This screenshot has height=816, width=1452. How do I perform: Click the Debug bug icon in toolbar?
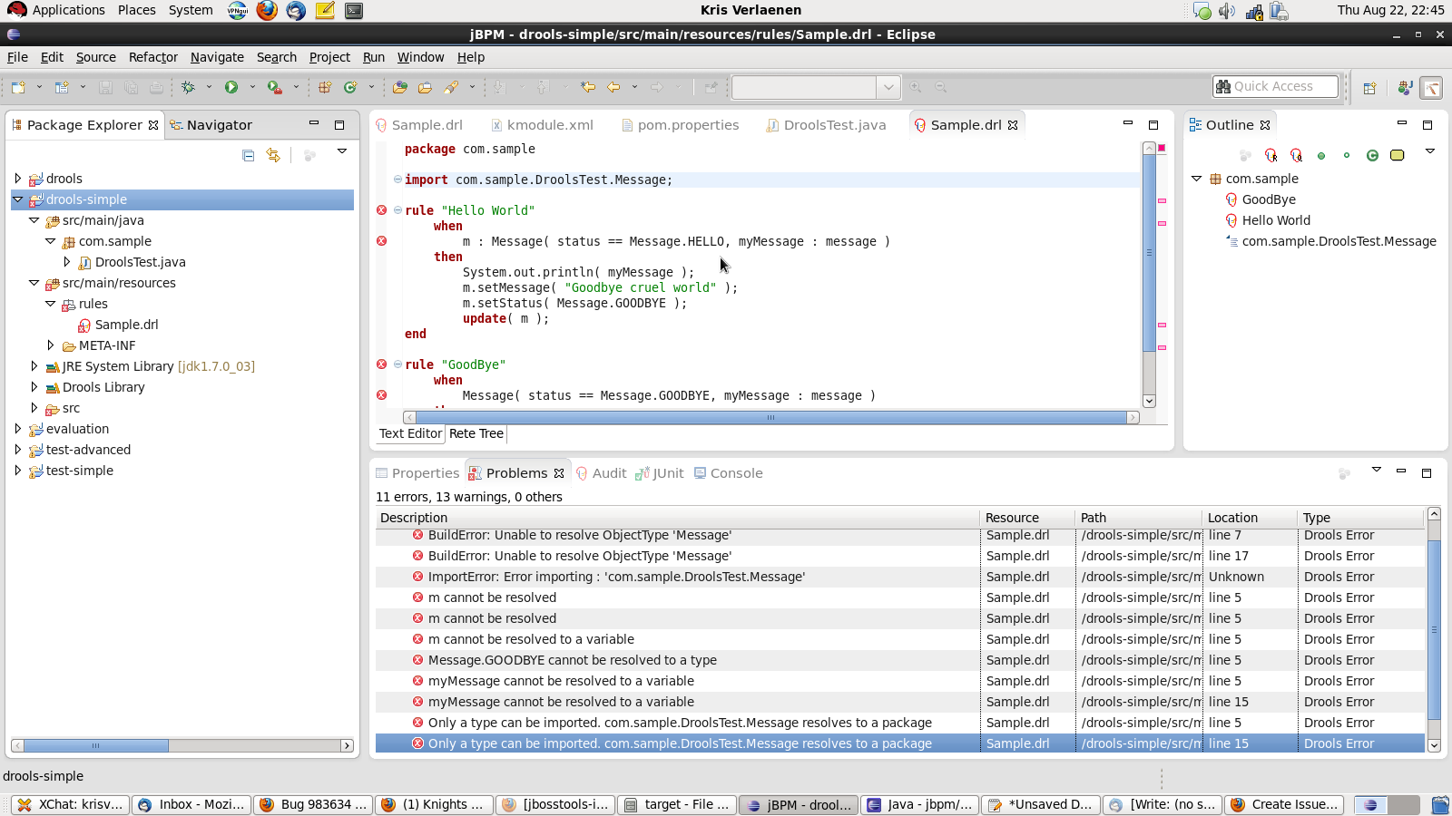click(188, 87)
